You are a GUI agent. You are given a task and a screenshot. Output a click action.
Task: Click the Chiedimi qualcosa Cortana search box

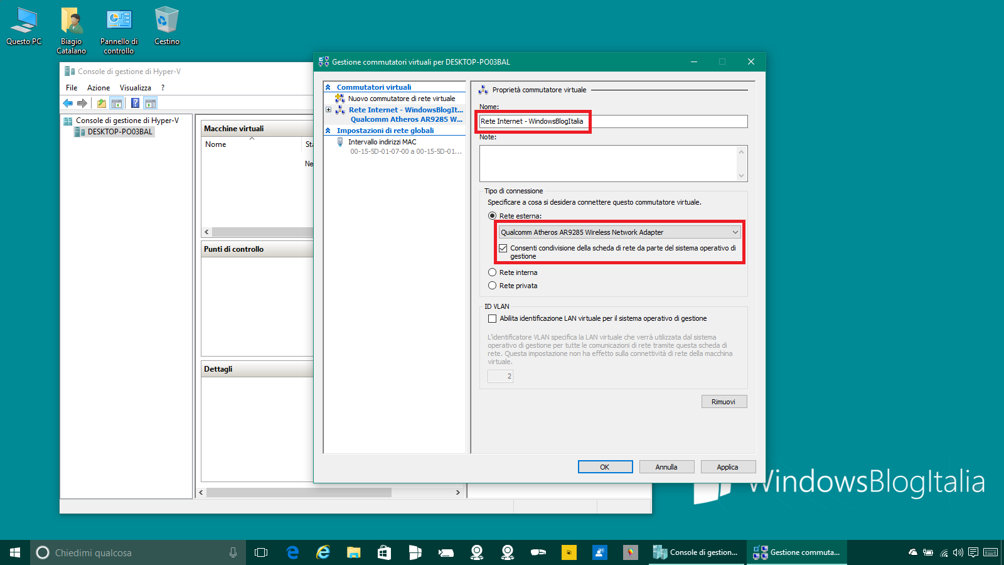pos(138,552)
